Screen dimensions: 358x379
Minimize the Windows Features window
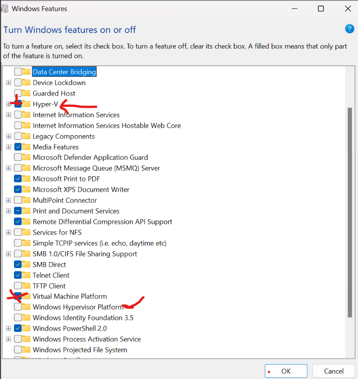click(x=295, y=9)
